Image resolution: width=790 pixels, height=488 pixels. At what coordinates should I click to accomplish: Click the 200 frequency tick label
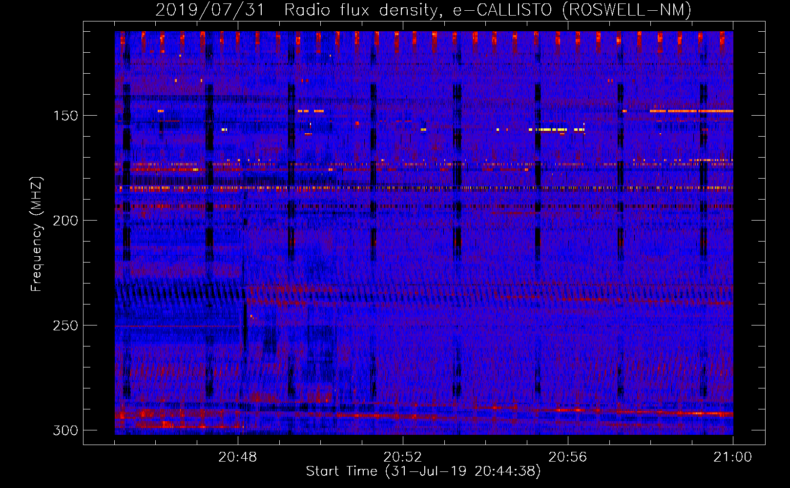pyautogui.click(x=65, y=221)
